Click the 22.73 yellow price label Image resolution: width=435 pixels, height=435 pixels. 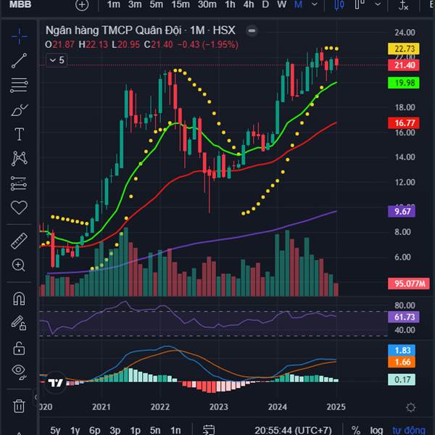click(404, 49)
